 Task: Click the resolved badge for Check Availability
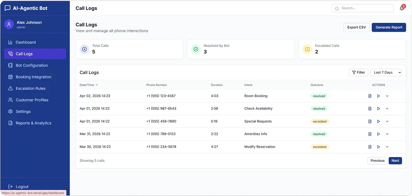coord(319,109)
